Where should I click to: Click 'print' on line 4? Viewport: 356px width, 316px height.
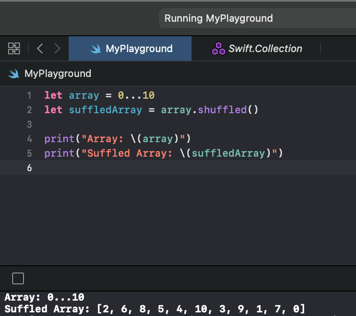[60, 139]
